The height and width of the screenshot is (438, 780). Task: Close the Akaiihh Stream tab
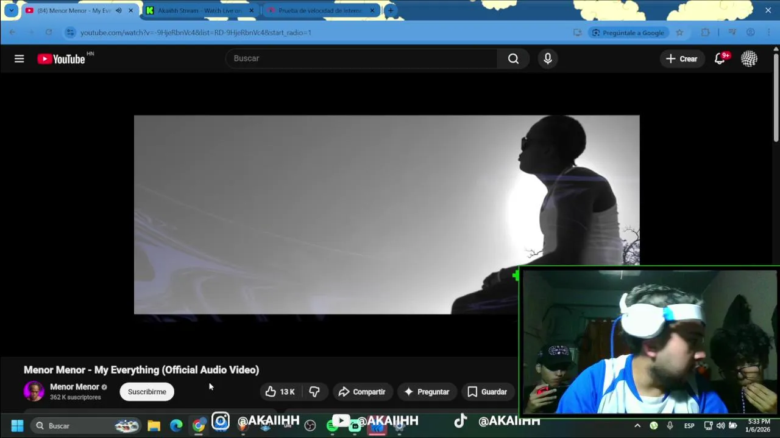tap(251, 10)
